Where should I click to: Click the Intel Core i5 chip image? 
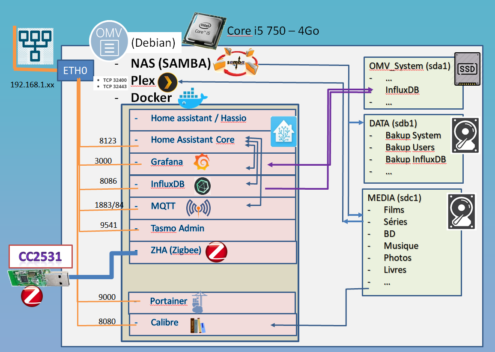[205, 31]
